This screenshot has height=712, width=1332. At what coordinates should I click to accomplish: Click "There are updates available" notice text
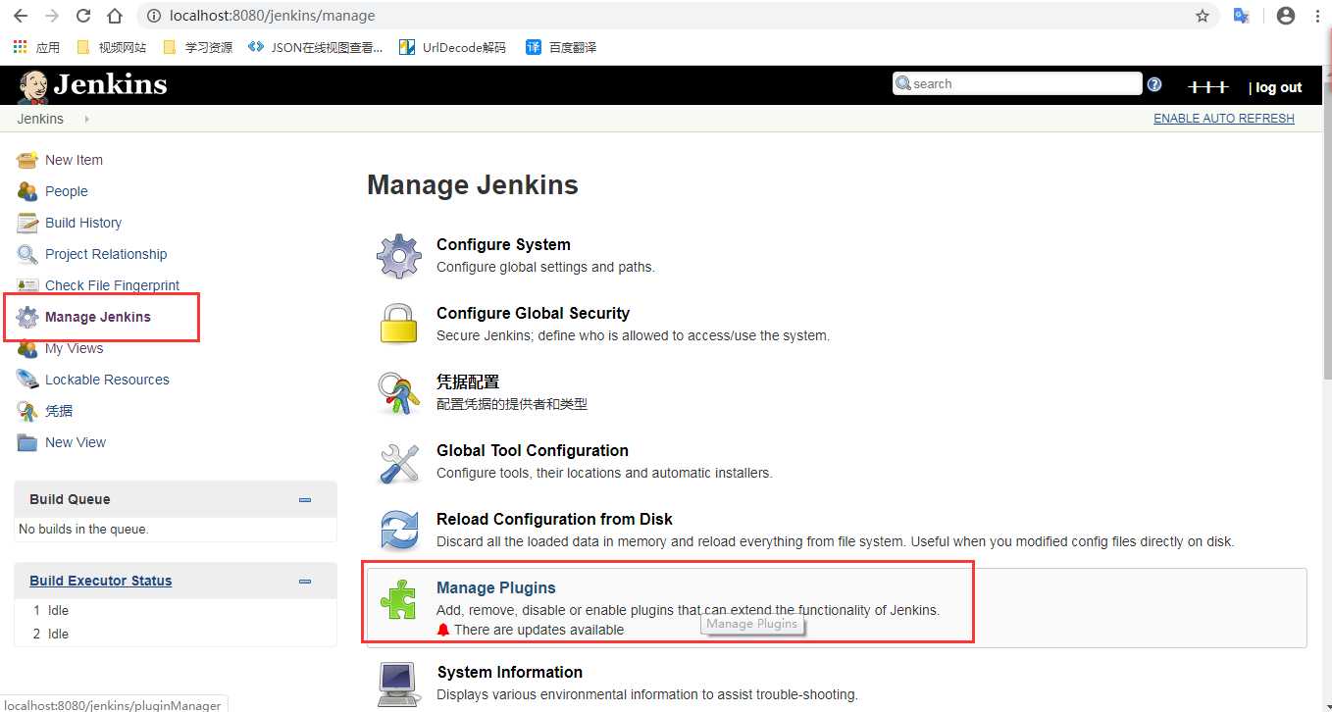click(x=538, y=630)
